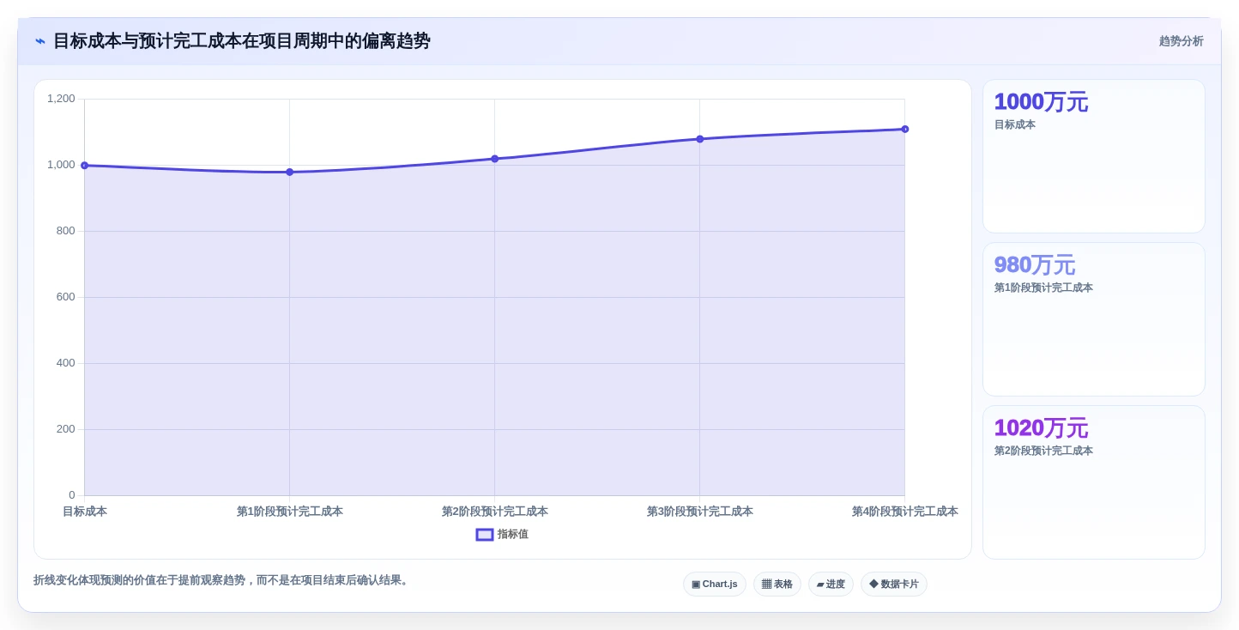The image size is (1239, 630).
Task: Click the trend icon beside the title
Action: [40, 41]
